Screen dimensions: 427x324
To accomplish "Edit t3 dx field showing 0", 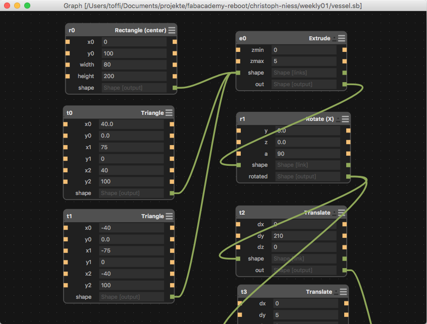I will (306, 303).
